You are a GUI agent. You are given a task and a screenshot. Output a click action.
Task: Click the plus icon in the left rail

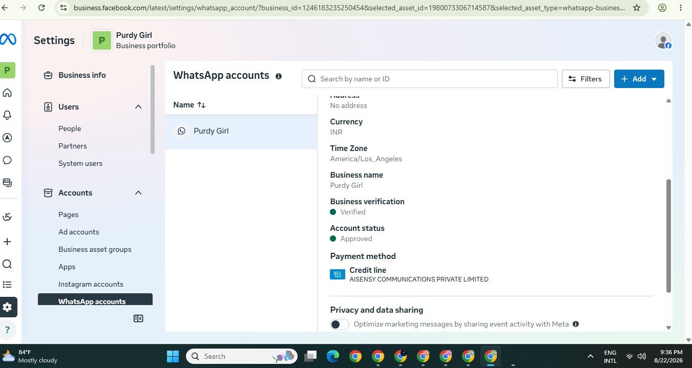click(7, 242)
